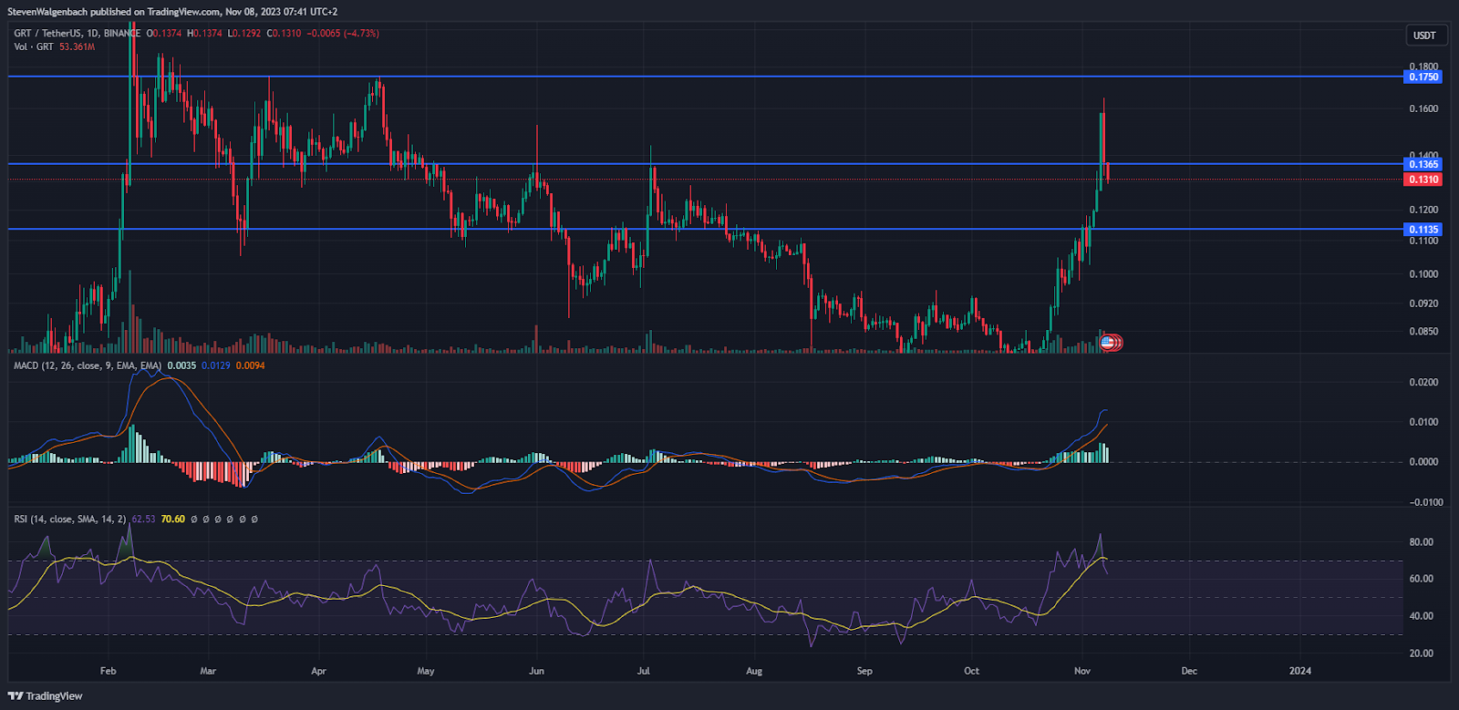The height and width of the screenshot is (710, 1459).
Task: Click the MACD axis tick 0.0100
Action: coord(1423,422)
